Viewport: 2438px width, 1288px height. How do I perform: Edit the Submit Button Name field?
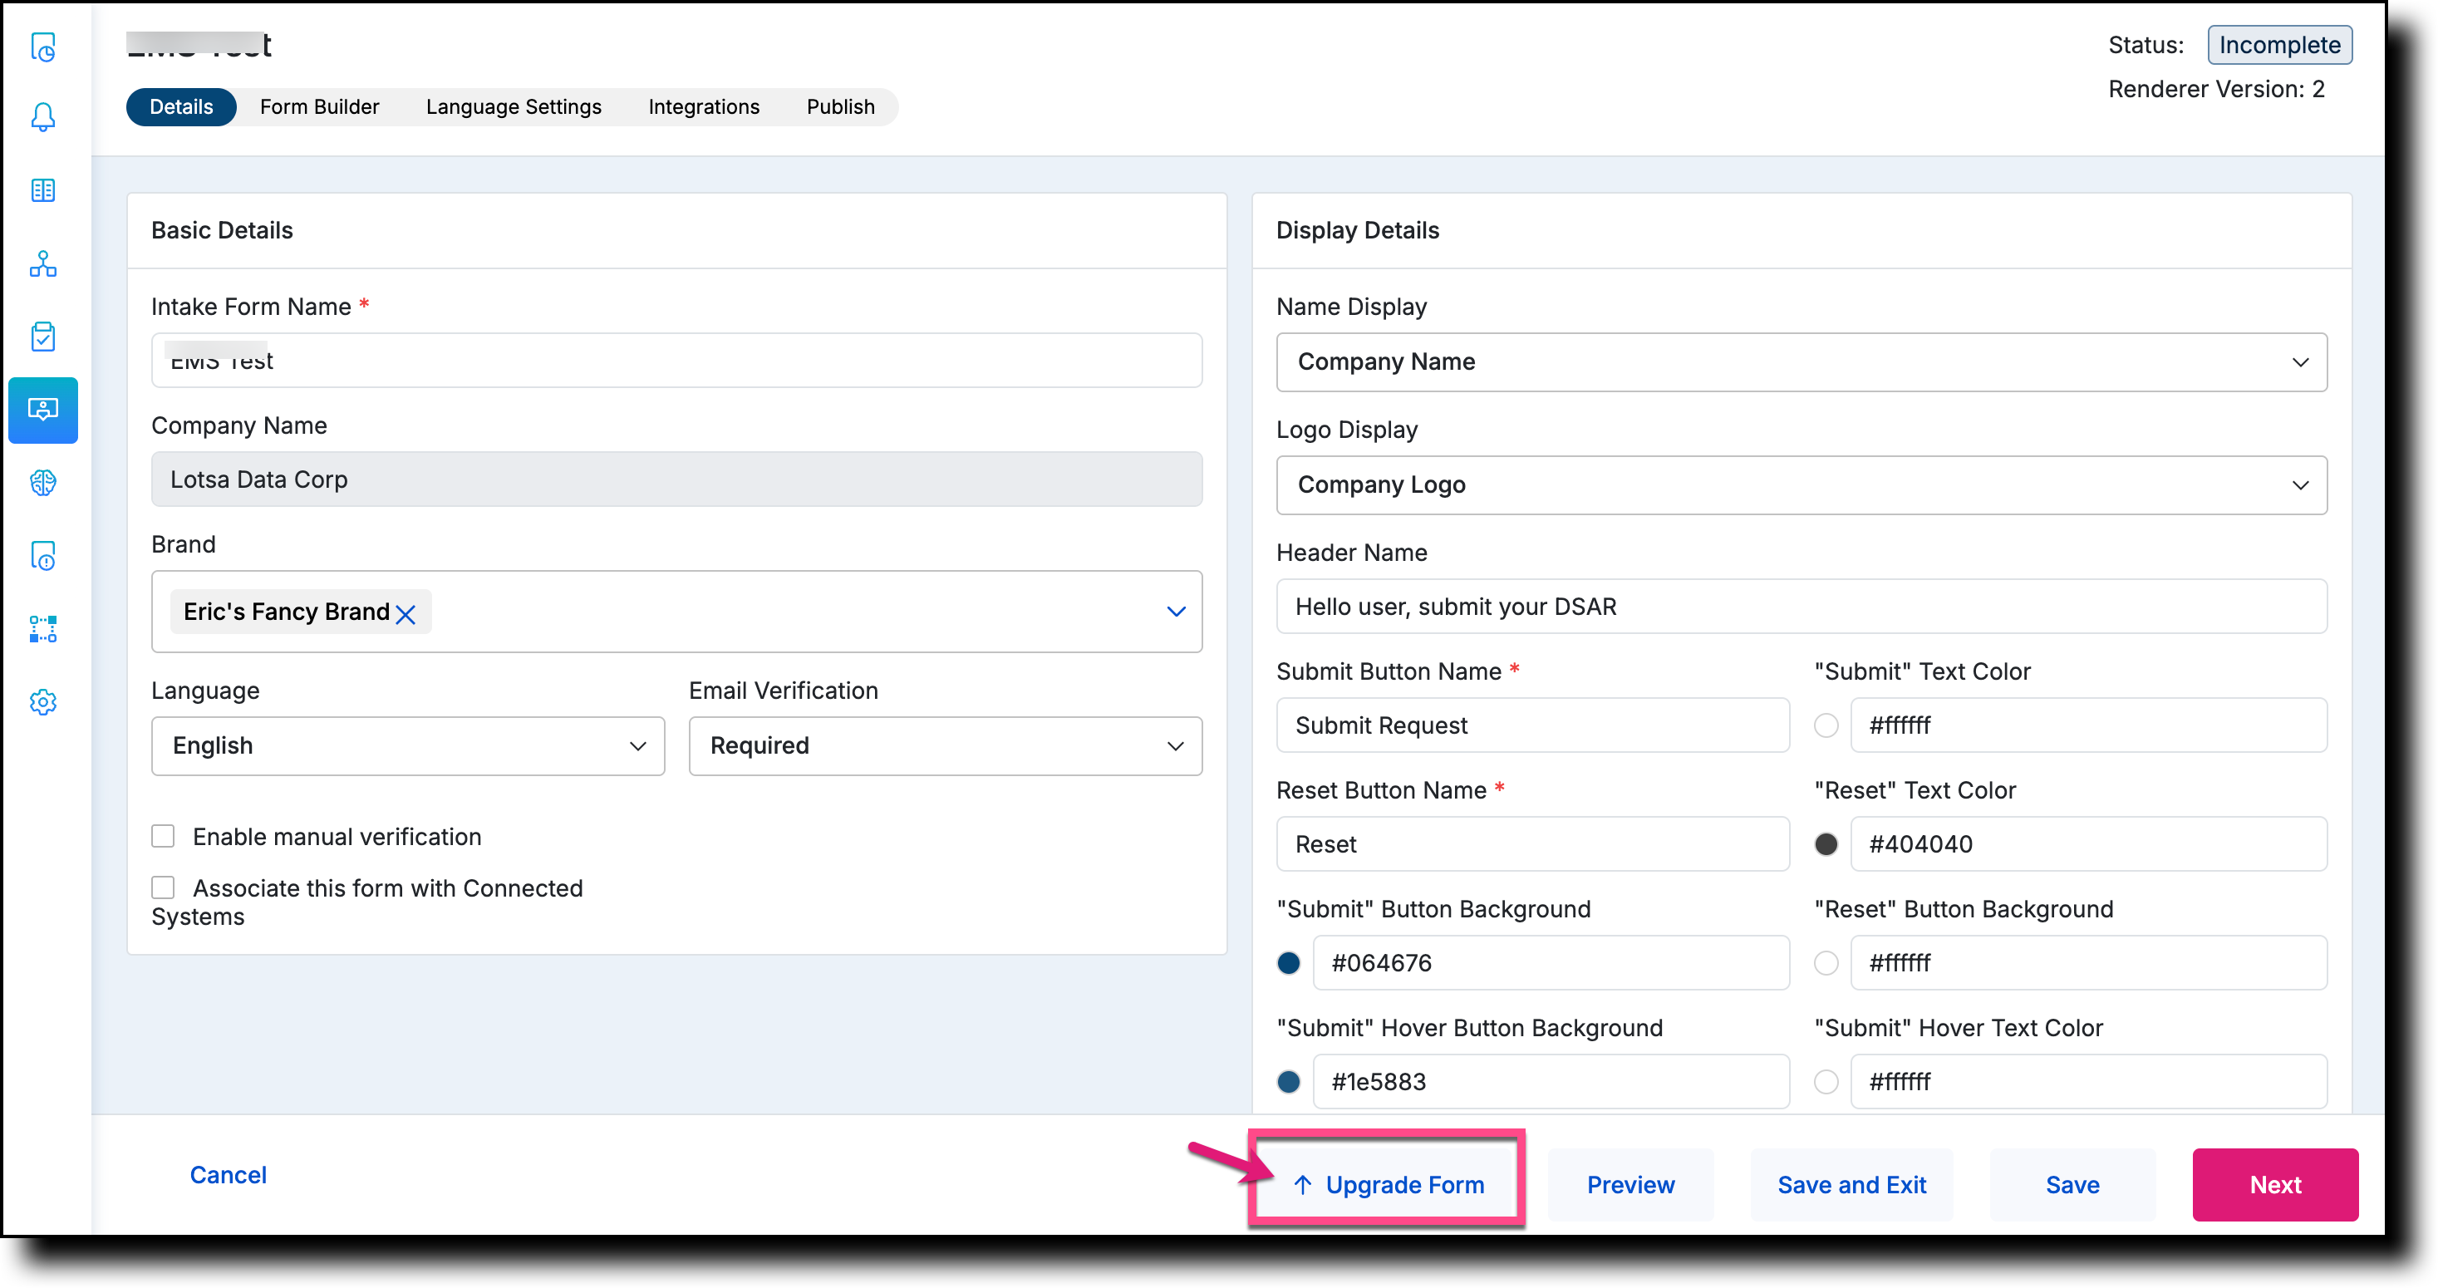click(x=1532, y=725)
